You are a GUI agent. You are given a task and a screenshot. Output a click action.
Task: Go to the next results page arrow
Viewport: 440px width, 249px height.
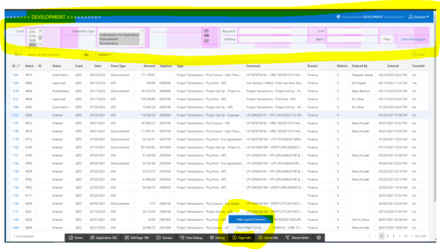coord(400,236)
